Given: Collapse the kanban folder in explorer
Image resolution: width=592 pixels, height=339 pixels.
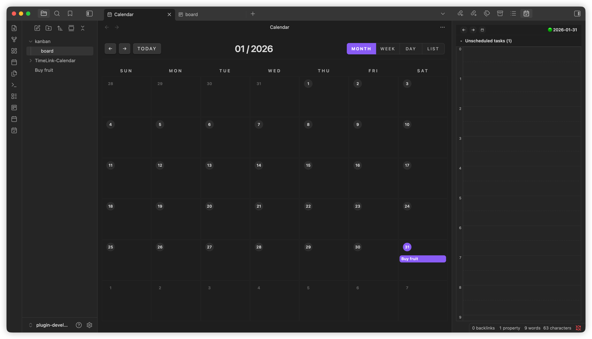Looking at the screenshot, I should [x=31, y=41].
